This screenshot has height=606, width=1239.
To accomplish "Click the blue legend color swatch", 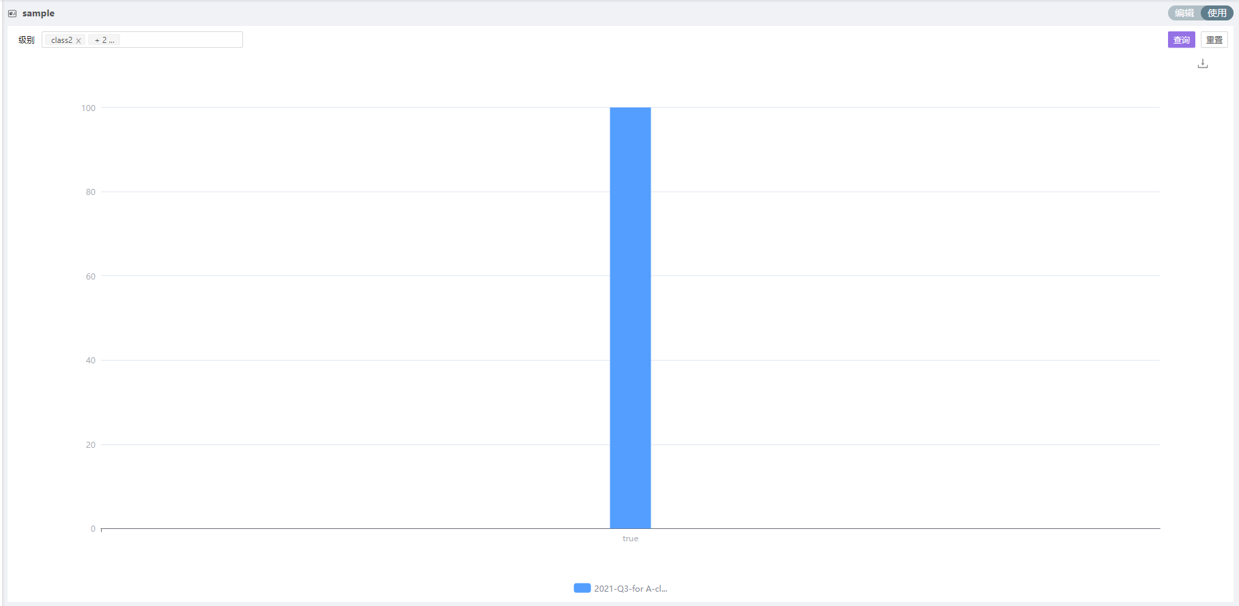I will (582, 588).
